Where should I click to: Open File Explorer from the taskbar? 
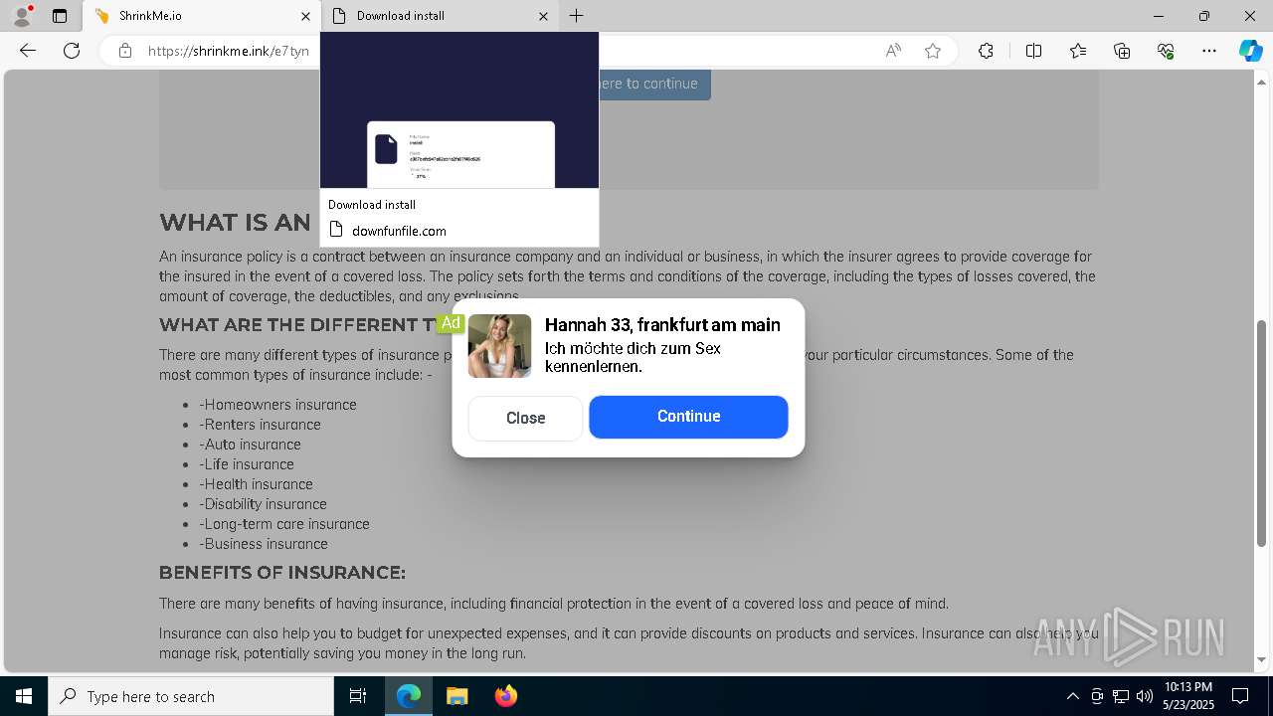(x=456, y=696)
